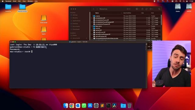Open the Trash in the Dock

pyautogui.click(x=129, y=106)
